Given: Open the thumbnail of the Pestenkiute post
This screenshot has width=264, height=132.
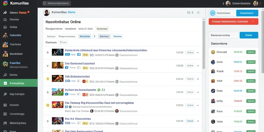Looking at the screenshot, I should [x=57, y=52].
